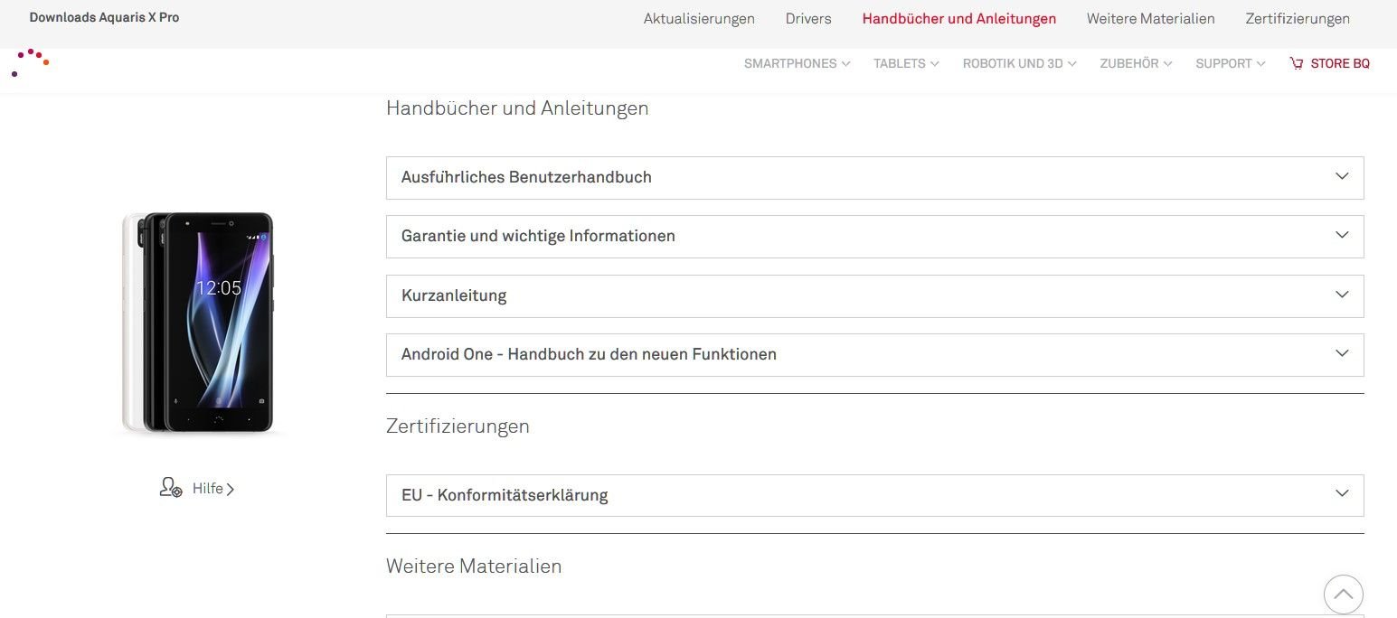Click the EU - Konformitätserklärung row label
Screen dimensions: 1397x618
point(505,495)
